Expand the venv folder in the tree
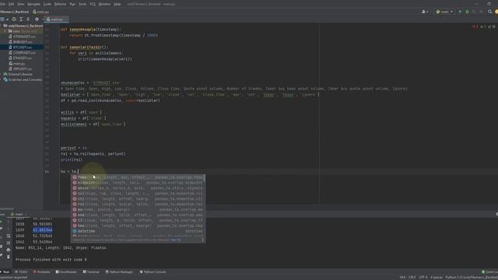 pos(5,31)
